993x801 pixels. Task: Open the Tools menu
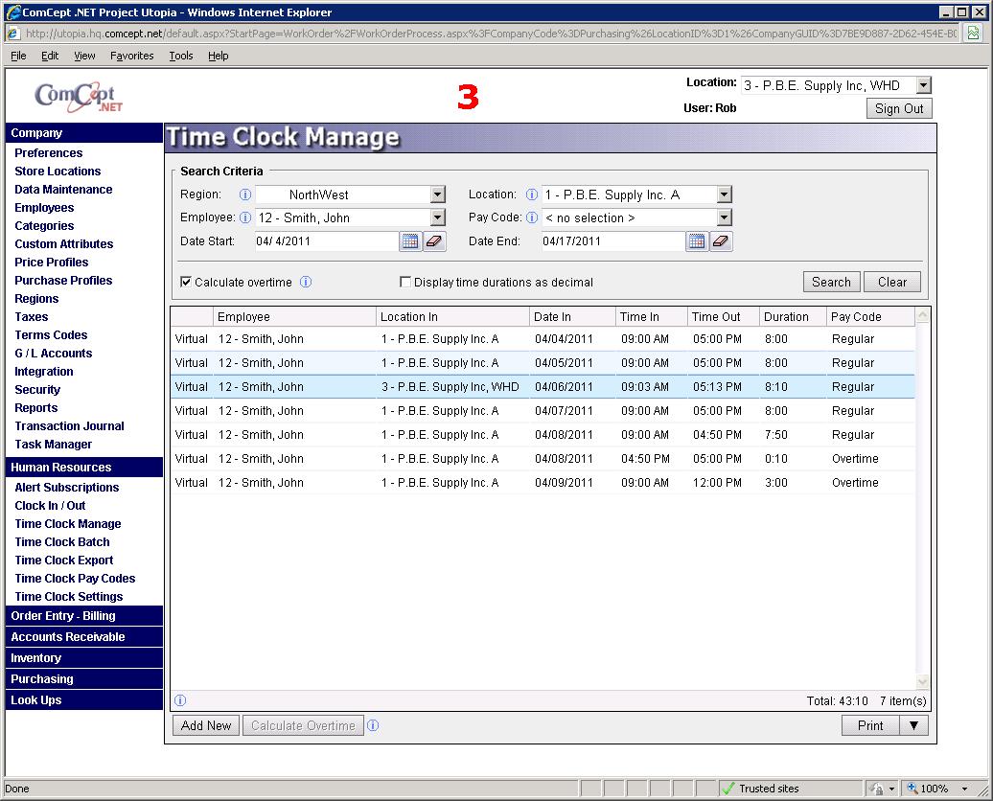click(x=180, y=56)
